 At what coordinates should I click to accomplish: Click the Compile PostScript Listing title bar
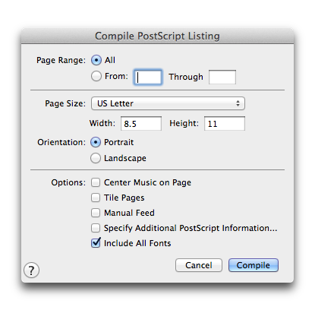157,36
